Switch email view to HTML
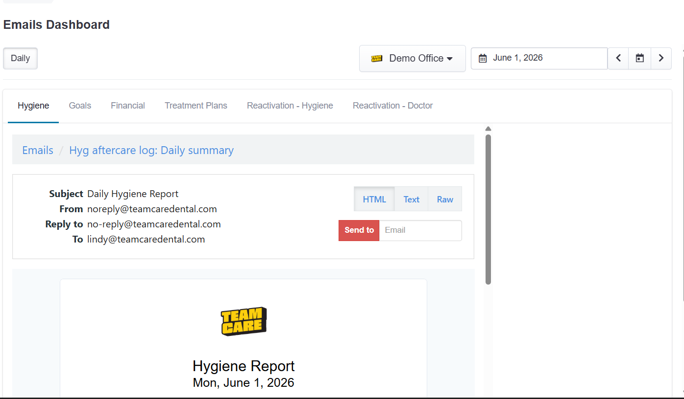The width and height of the screenshot is (684, 399). (x=374, y=199)
